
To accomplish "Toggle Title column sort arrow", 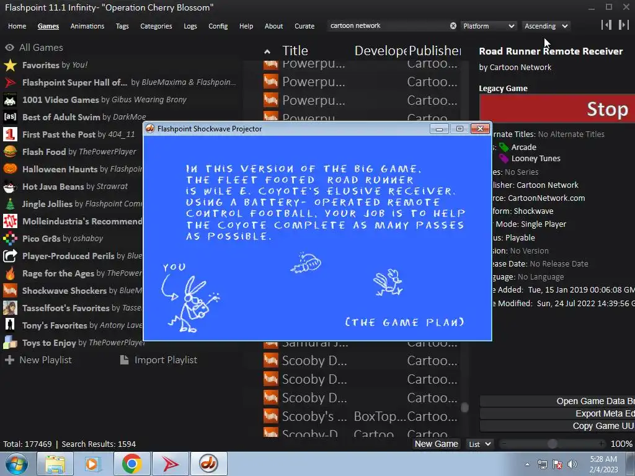I will pyautogui.click(x=267, y=51).
